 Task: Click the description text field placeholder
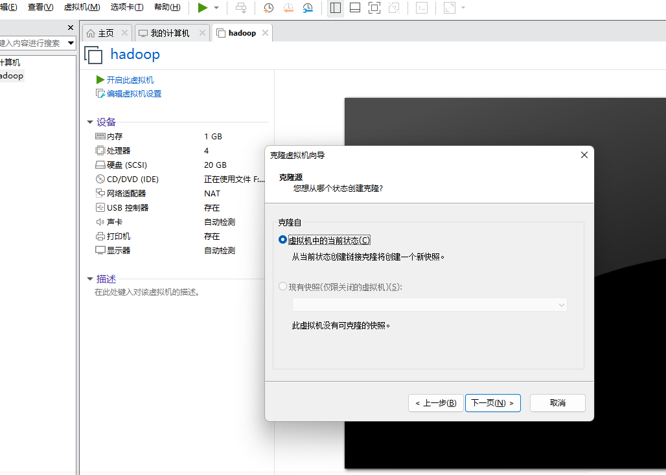(x=147, y=292)
